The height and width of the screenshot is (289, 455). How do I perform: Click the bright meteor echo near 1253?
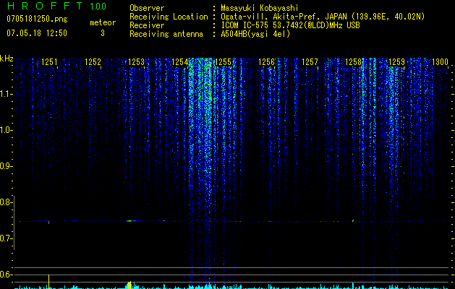pos(129,221)
